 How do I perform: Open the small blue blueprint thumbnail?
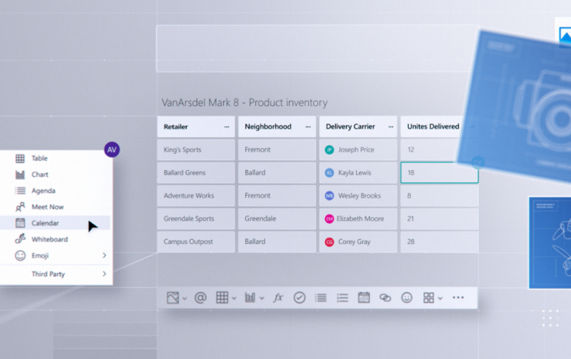click(x=550, y=243)
